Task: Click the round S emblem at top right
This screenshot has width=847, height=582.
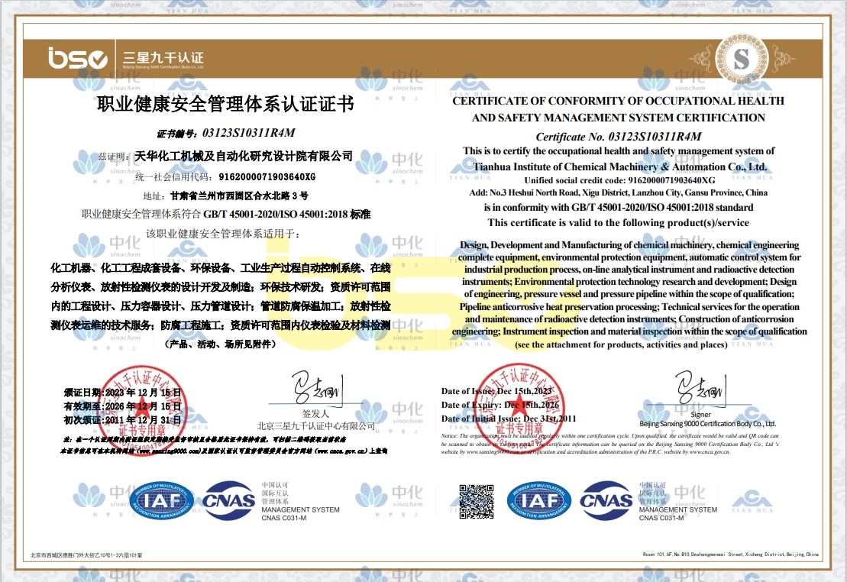Action: [743, 58]
